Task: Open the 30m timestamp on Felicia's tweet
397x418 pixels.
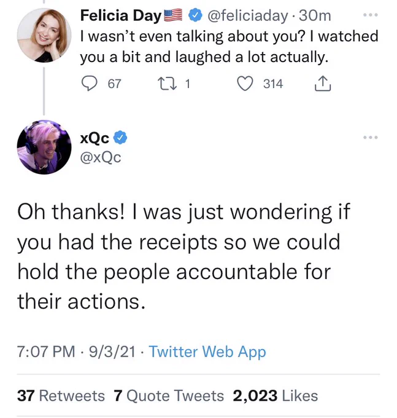Action: click(315, 16)
